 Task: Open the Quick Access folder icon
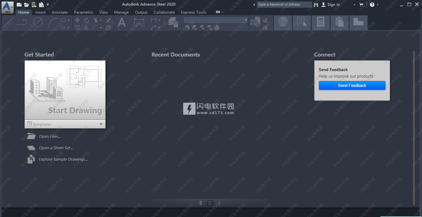tap(27, 5)
